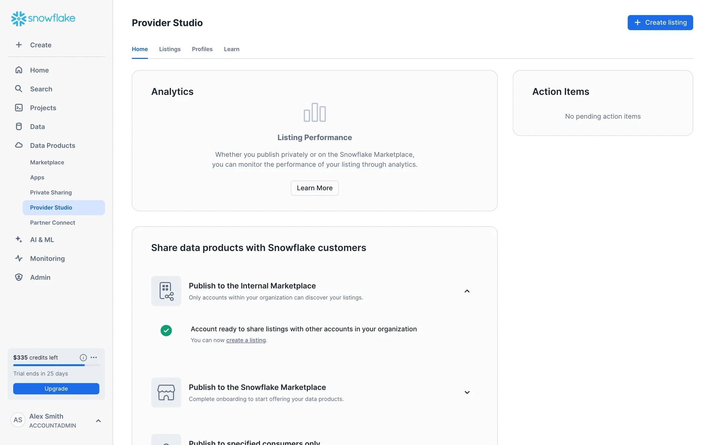This screenshot has height=445, width=712.
Task: Click the Search magnifier icon in sidebar
Action: pos(19,89)
